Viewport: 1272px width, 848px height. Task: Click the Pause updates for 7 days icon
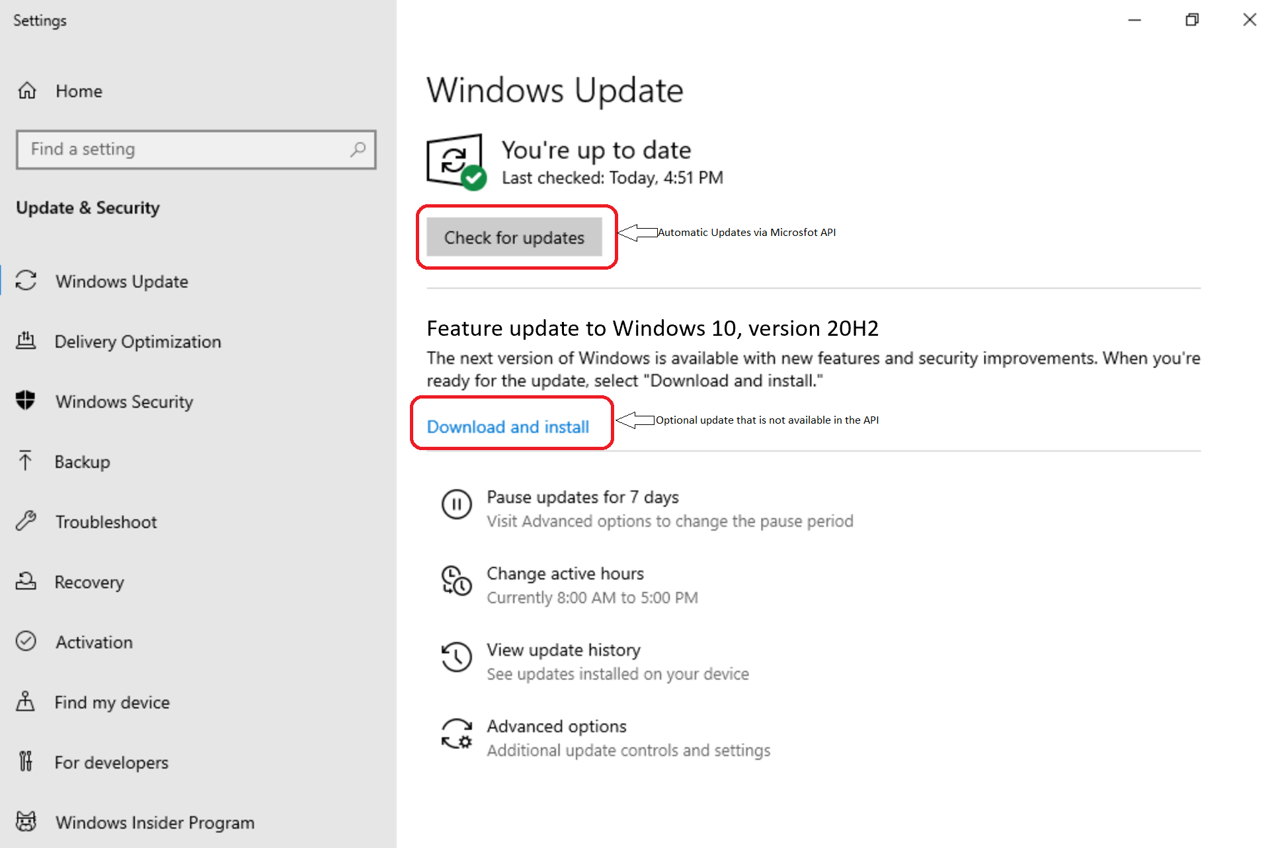coord(456,505)
